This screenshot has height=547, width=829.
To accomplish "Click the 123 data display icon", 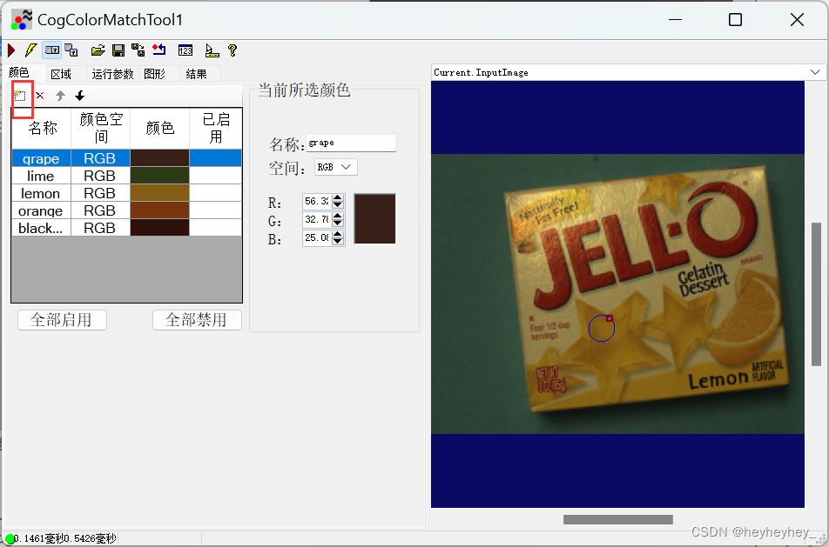I will pyautogui.click(x=185, y=50).
